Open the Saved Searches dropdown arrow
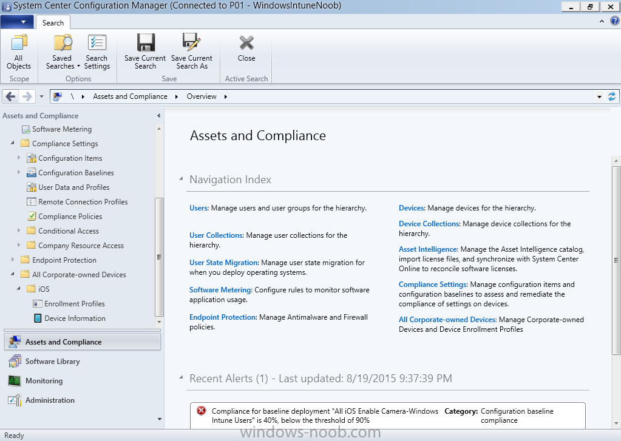 coord(78,66)
